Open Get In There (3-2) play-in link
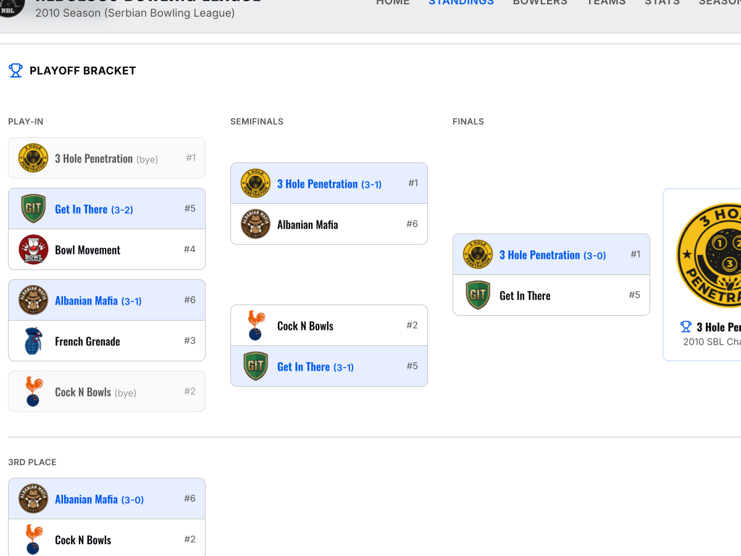This screenshot has height=556, width=741. pyautogui.click(x=94, y=209)
